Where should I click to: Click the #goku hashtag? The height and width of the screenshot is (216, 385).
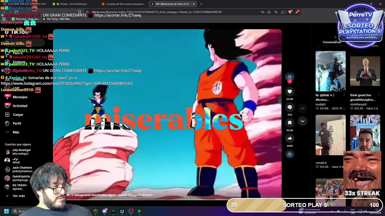click(112, 195)
